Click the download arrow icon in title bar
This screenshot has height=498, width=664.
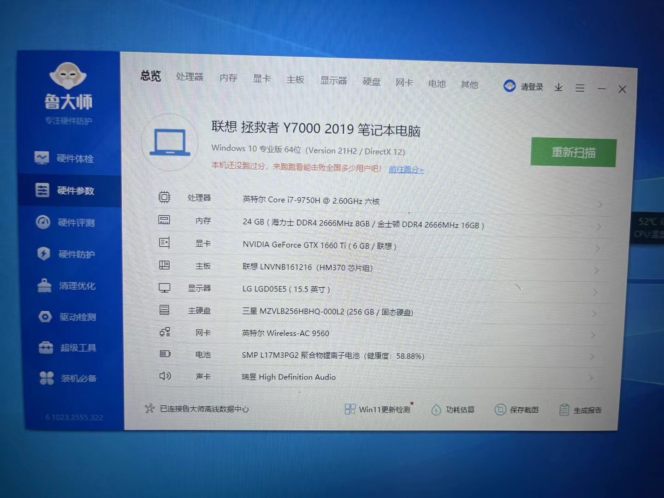tap(558, 87)
